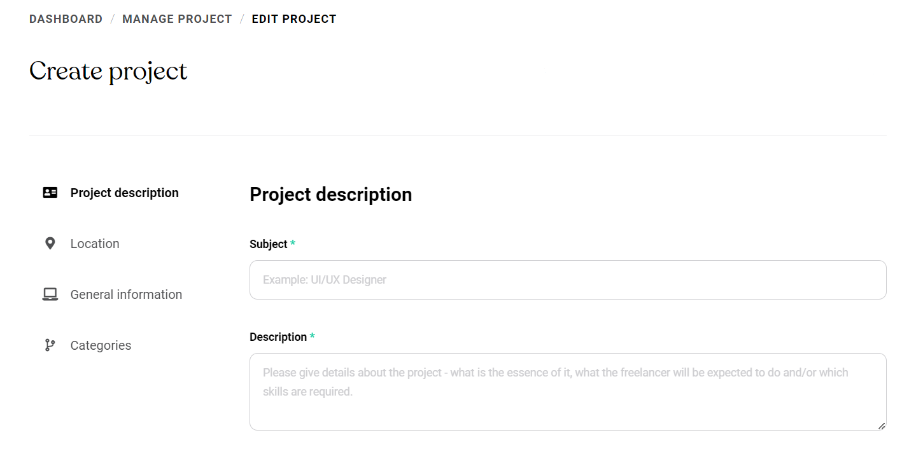
Task: Select Project description in the sidebar
Action: 124,193
